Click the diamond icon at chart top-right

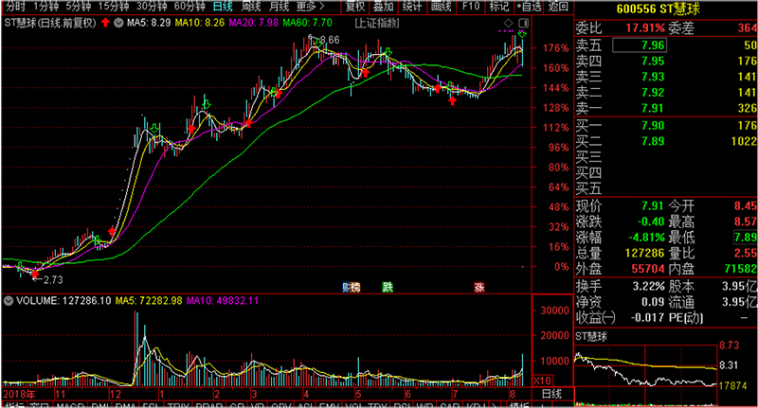(x=508, y=21)
